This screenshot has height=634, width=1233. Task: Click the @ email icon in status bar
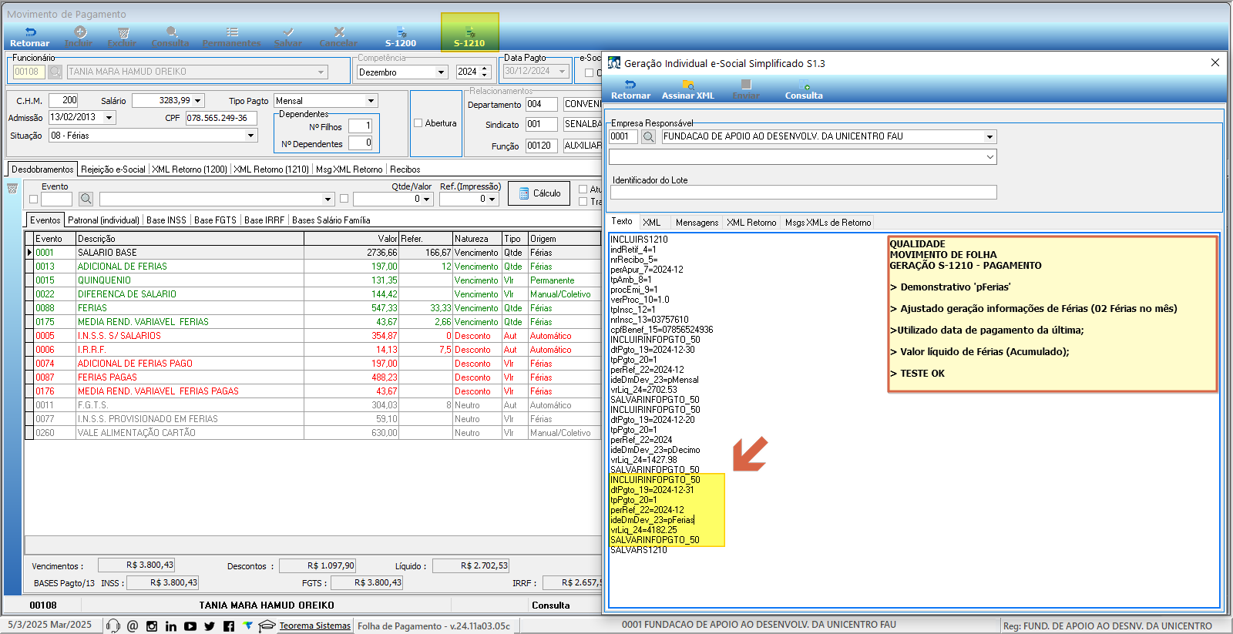click(x=133, y=626)
